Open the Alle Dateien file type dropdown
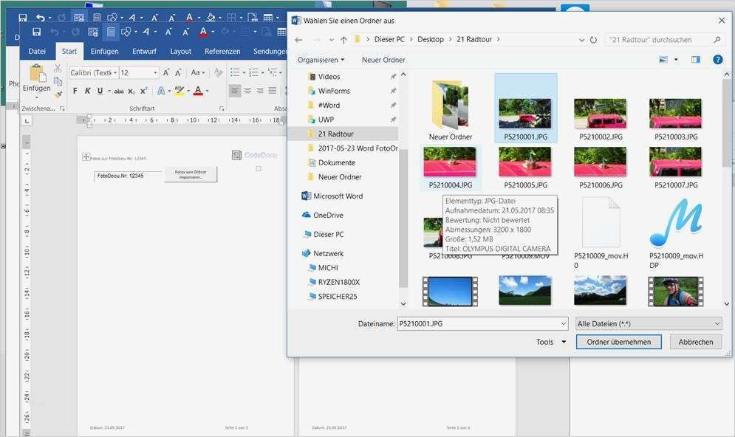 tap(648, 323)
